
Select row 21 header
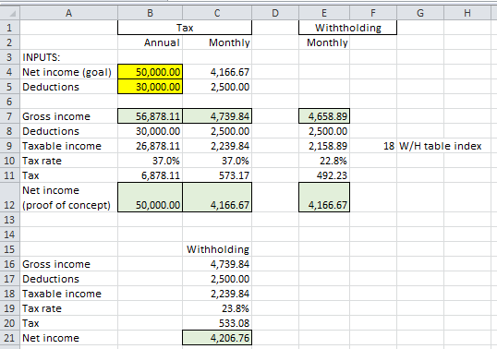(10, 338)
